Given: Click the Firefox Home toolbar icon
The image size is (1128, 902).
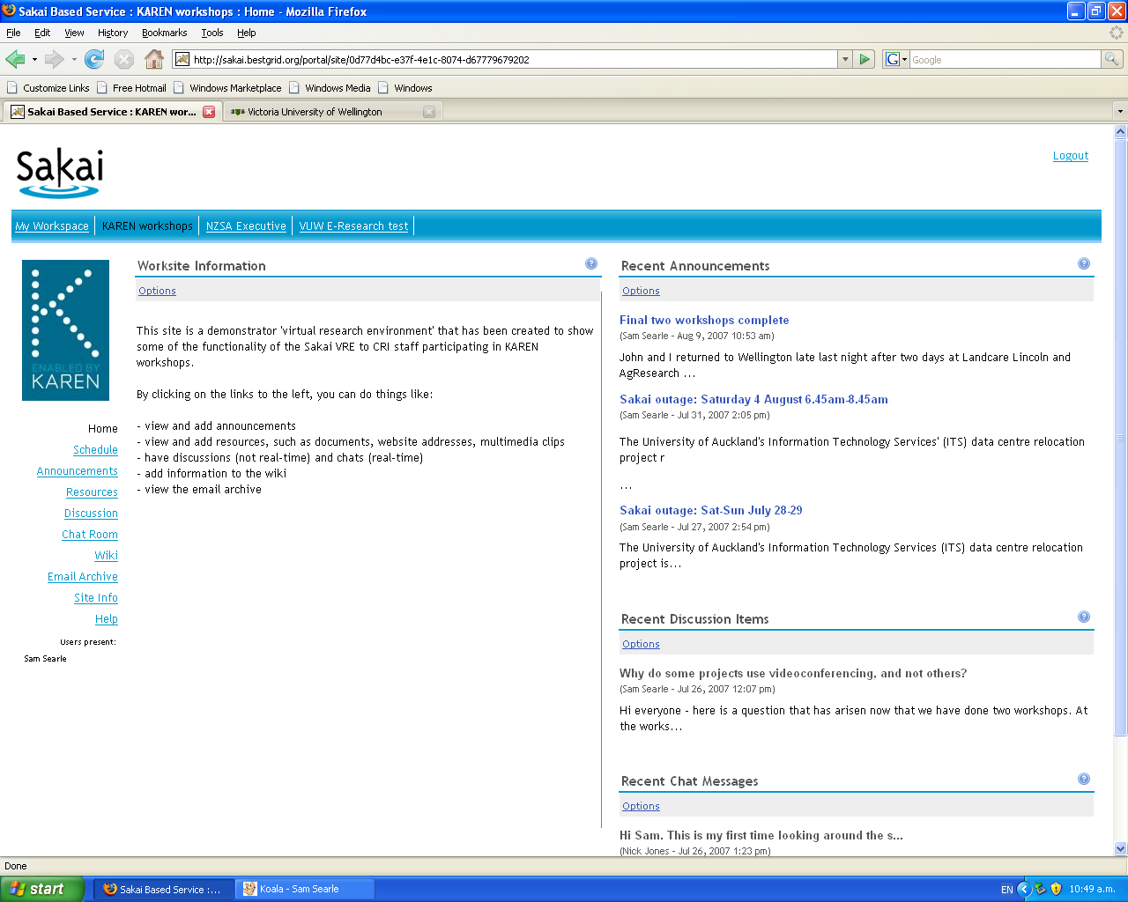Looking at the screenshot, I should point(154,59).
